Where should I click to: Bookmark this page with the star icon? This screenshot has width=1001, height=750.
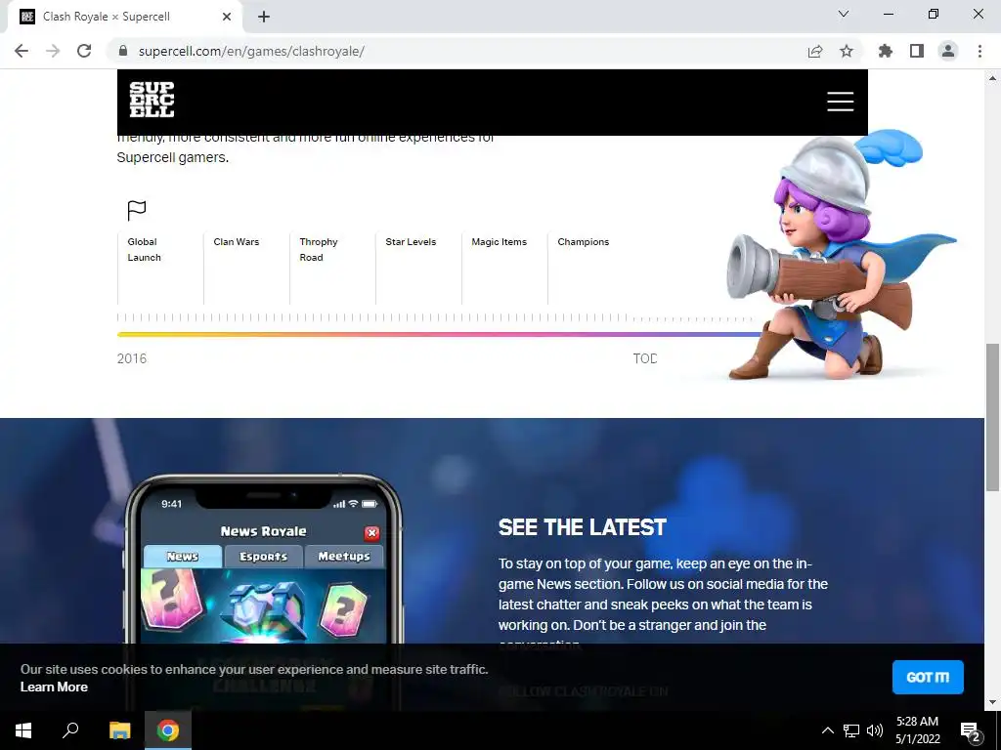coord(847,51)
